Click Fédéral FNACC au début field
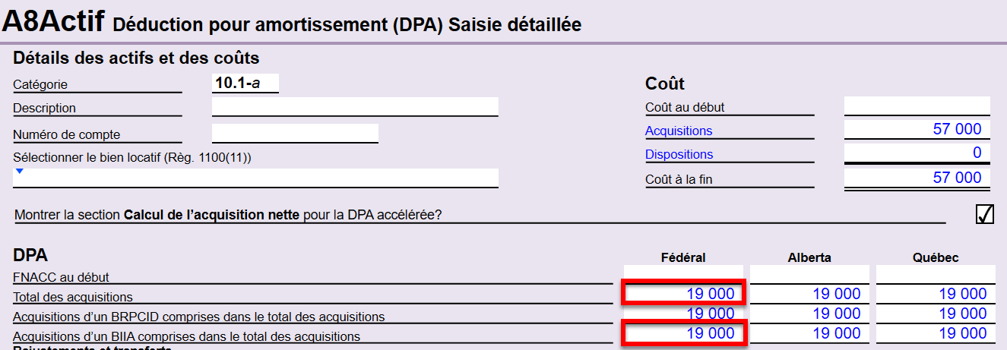 (682, 274)
